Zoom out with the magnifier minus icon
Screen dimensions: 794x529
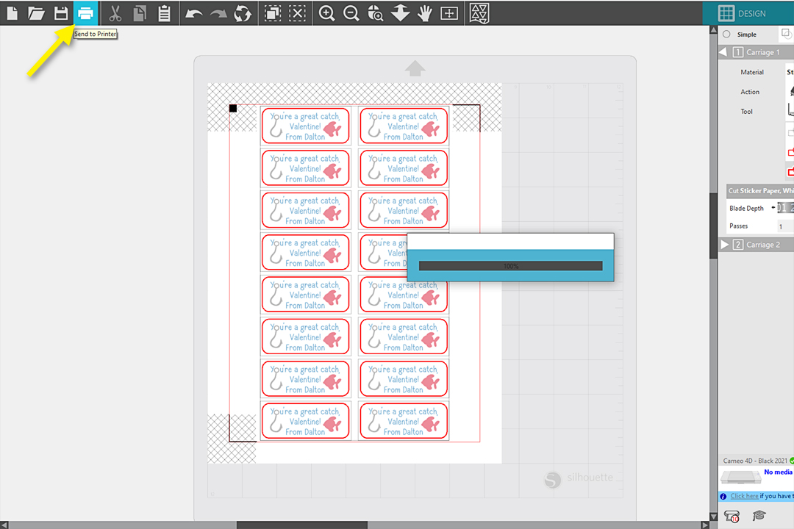click(x=351, y=13)
